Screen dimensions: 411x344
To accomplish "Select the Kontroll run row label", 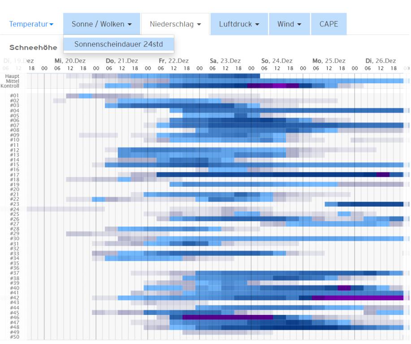I will click(x=10, y=86).
